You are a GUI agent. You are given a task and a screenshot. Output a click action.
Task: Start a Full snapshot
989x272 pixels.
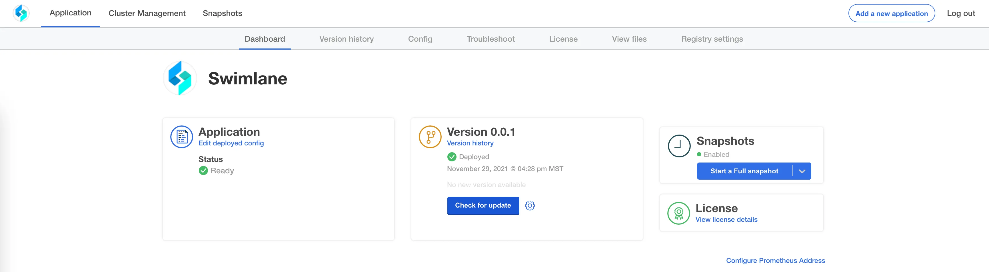pyautogui.click(x=744, y=171)
